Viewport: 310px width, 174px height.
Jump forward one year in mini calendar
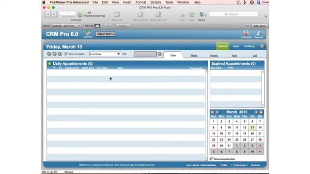(x=261, y=112)
